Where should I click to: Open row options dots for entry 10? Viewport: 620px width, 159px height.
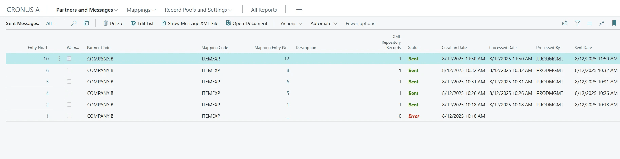pos(59,59)
